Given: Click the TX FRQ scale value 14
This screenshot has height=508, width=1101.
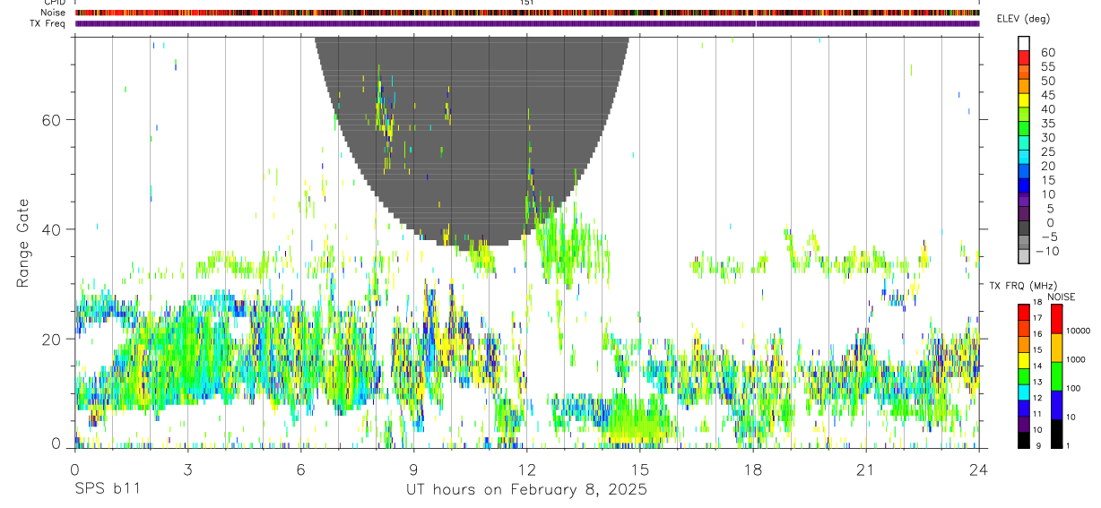Looking at the screenshot, I should tap(1036, 366).
